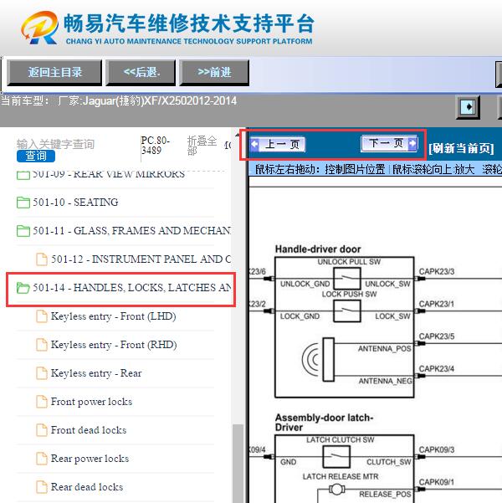Click page icon of Rear dead locks
This screenshot has height=503, width=502.
pos(42,487)
